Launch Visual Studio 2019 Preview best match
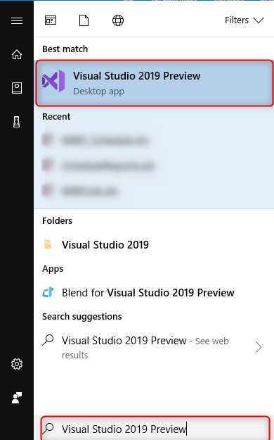Viewport: 274px width, 440px height. click(155, 83)
